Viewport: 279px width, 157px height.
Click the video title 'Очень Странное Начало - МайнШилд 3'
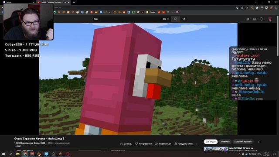click(39, 139)
